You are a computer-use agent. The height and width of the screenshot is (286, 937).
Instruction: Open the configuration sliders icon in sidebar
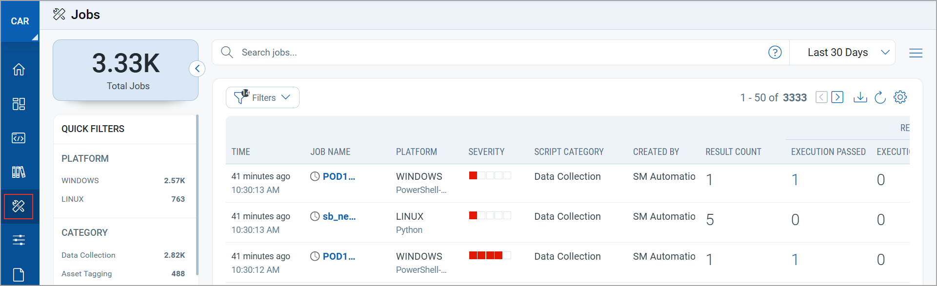[19, 240]
